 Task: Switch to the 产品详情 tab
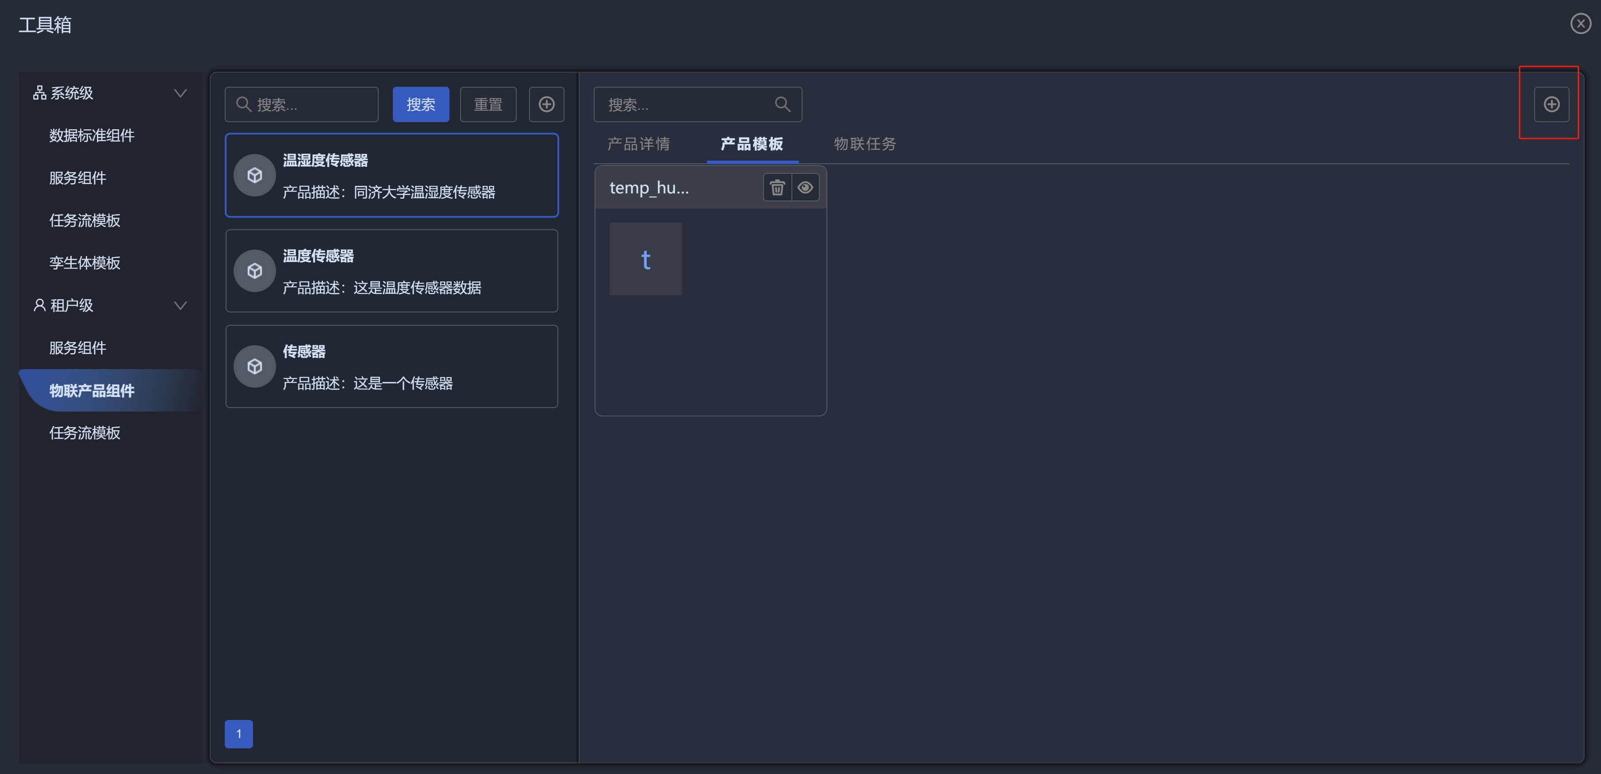pyautogui.click(x=638, y=144)
